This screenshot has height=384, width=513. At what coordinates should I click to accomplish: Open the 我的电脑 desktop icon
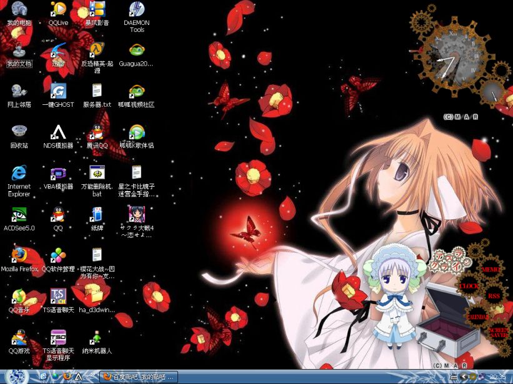(19, 14)
